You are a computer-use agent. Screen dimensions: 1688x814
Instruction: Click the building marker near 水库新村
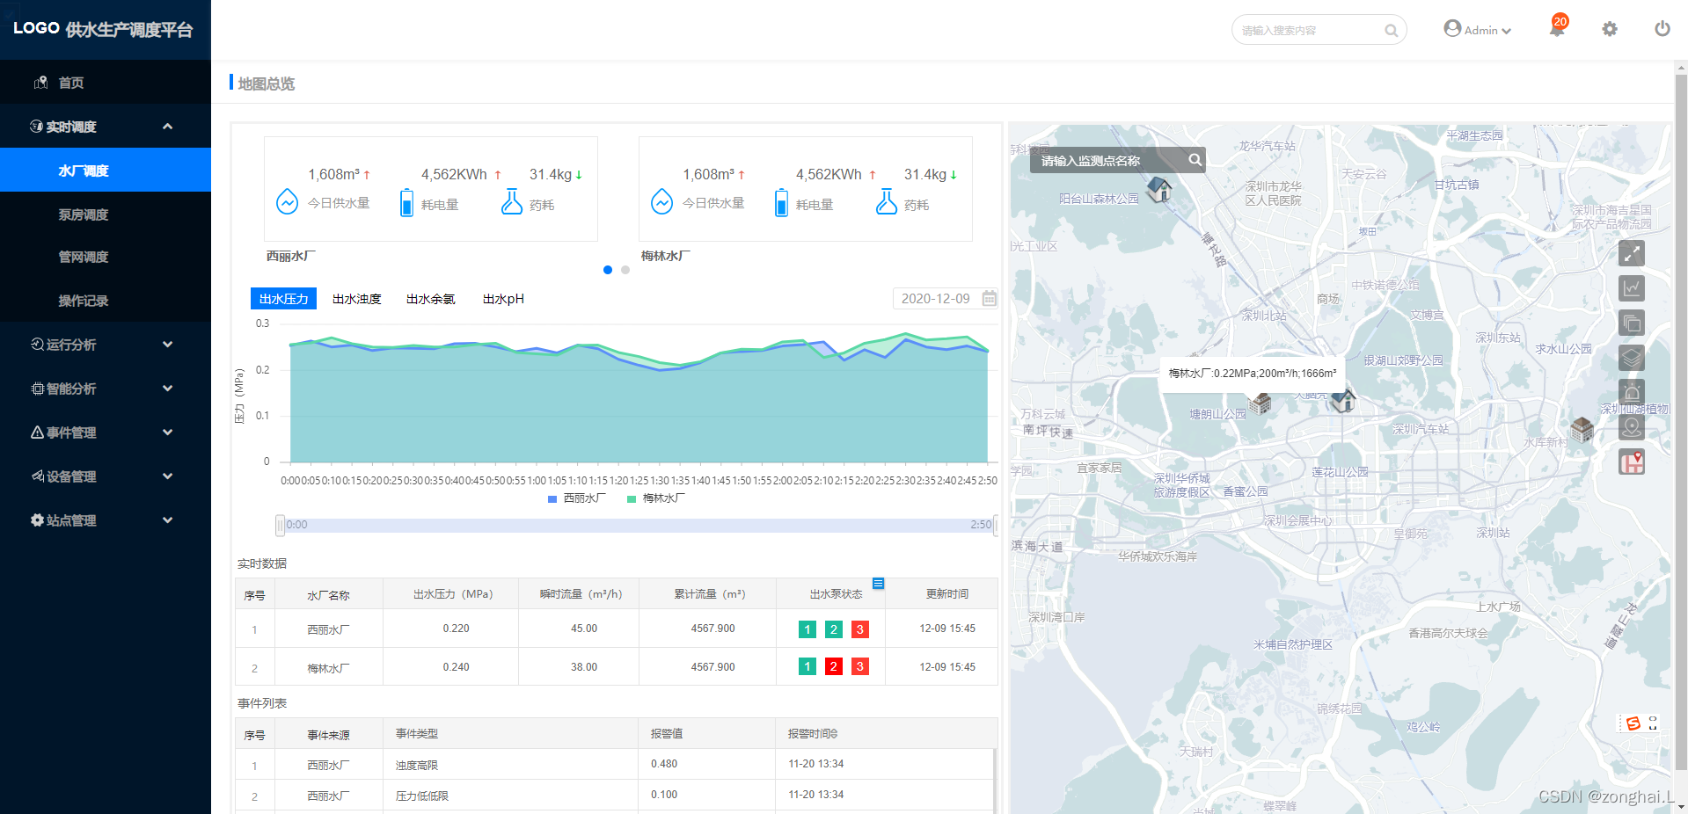[x=1582, y=430]
